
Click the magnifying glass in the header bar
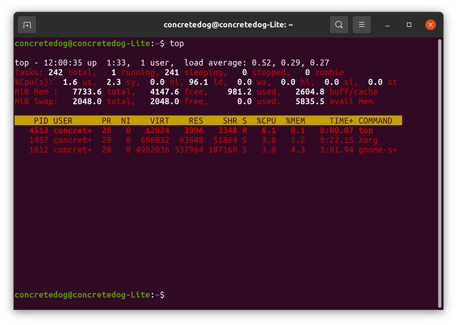(x=339, y=24)
